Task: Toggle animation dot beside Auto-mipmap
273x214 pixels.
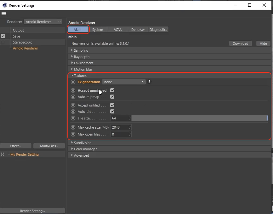Action: pyautogui.click(x=73, y=97)
